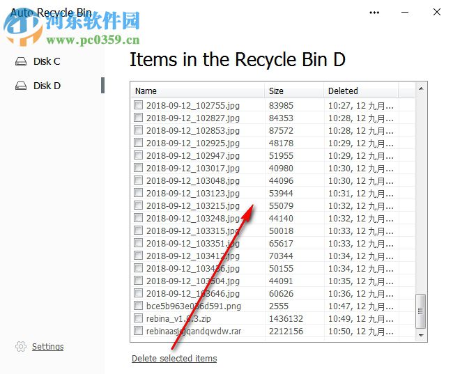The width and height of the screenshot is (453, 374).
Task: Select file name 2018-09-12_103646.jpg
Action: [x=193, y=293]
